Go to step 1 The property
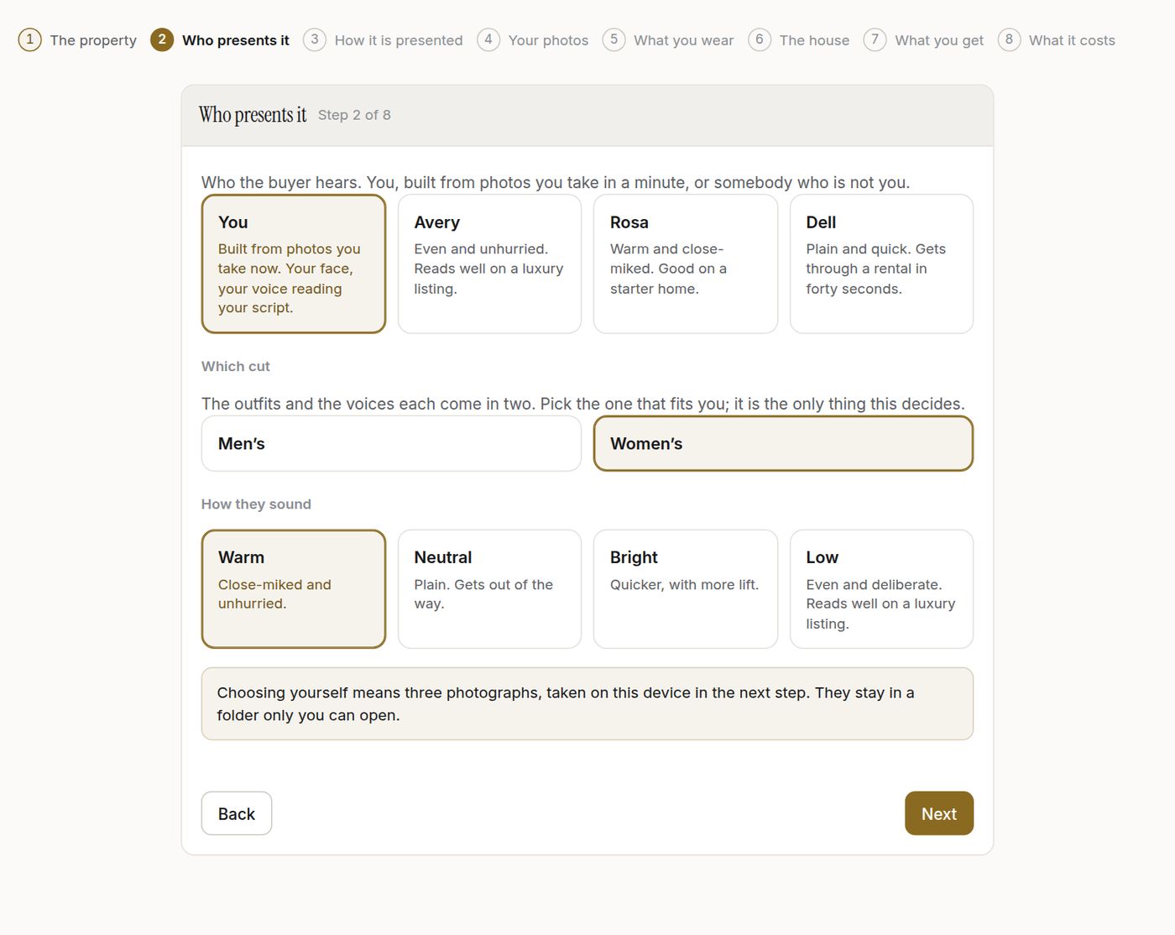This screenshot has height=935, width=1175. 77,40
